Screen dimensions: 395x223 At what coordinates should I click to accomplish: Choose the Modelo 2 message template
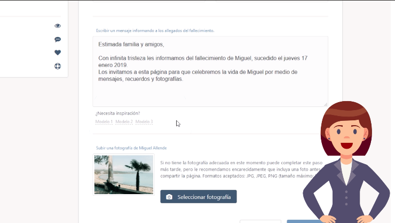(124, 122)
